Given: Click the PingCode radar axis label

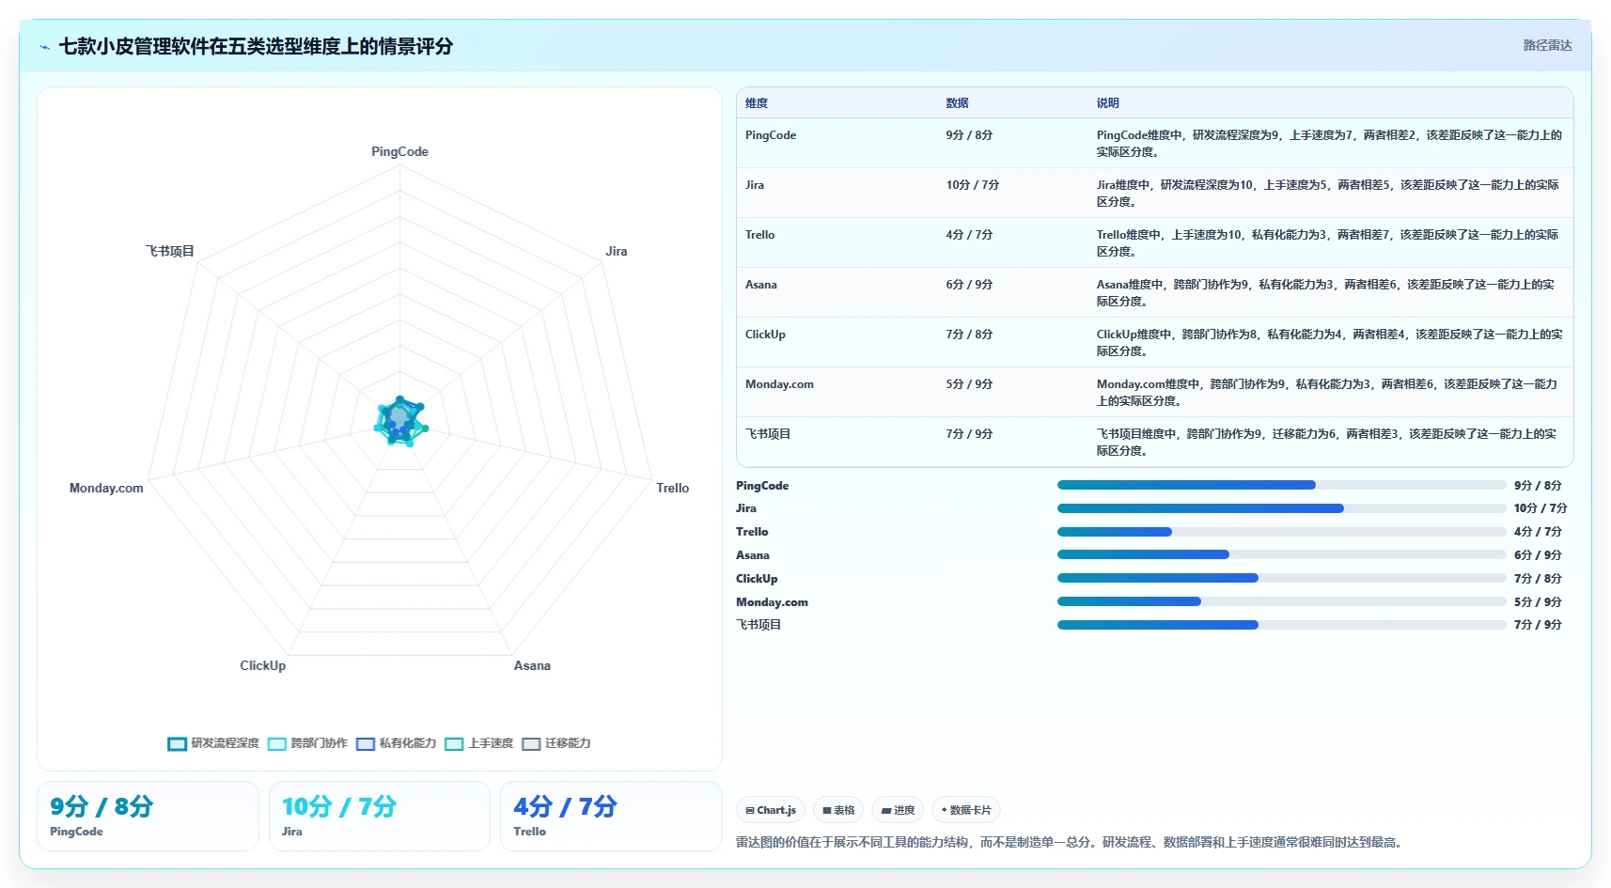Looking at the screenshot, I should tap(399, 151).
